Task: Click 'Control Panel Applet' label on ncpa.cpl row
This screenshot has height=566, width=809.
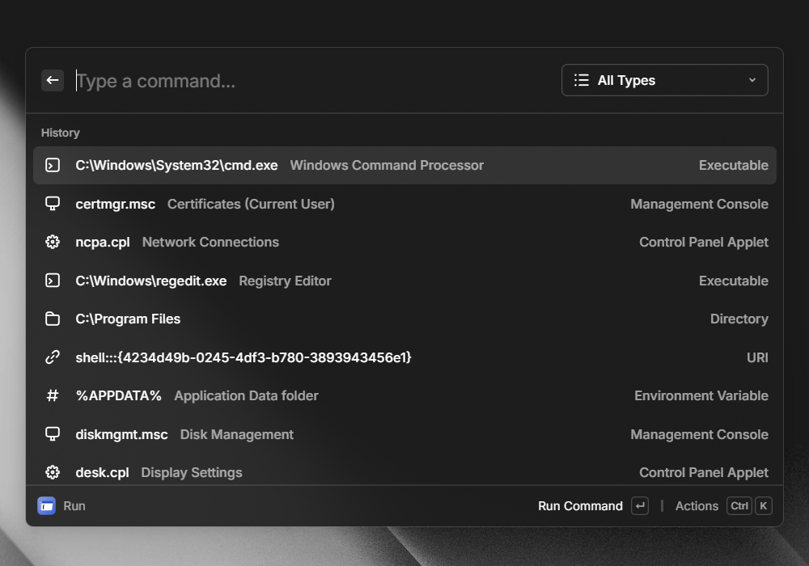Action: tap(704, 243)
